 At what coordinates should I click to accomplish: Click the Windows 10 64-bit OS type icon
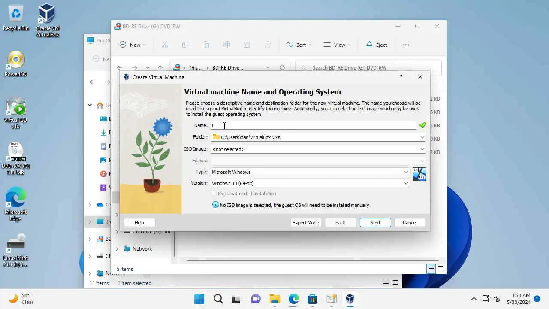419,174
